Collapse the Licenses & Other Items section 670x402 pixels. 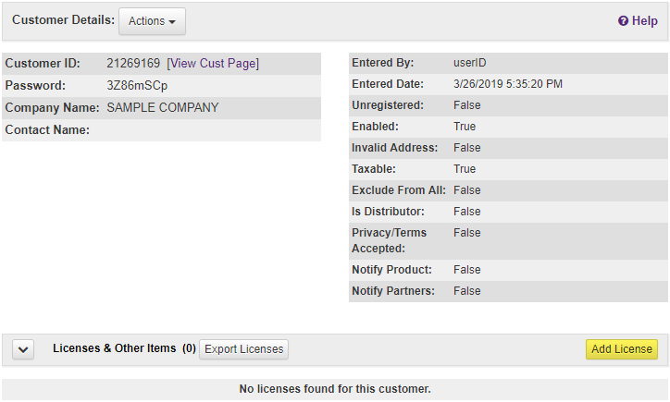(x=24, y=349)
